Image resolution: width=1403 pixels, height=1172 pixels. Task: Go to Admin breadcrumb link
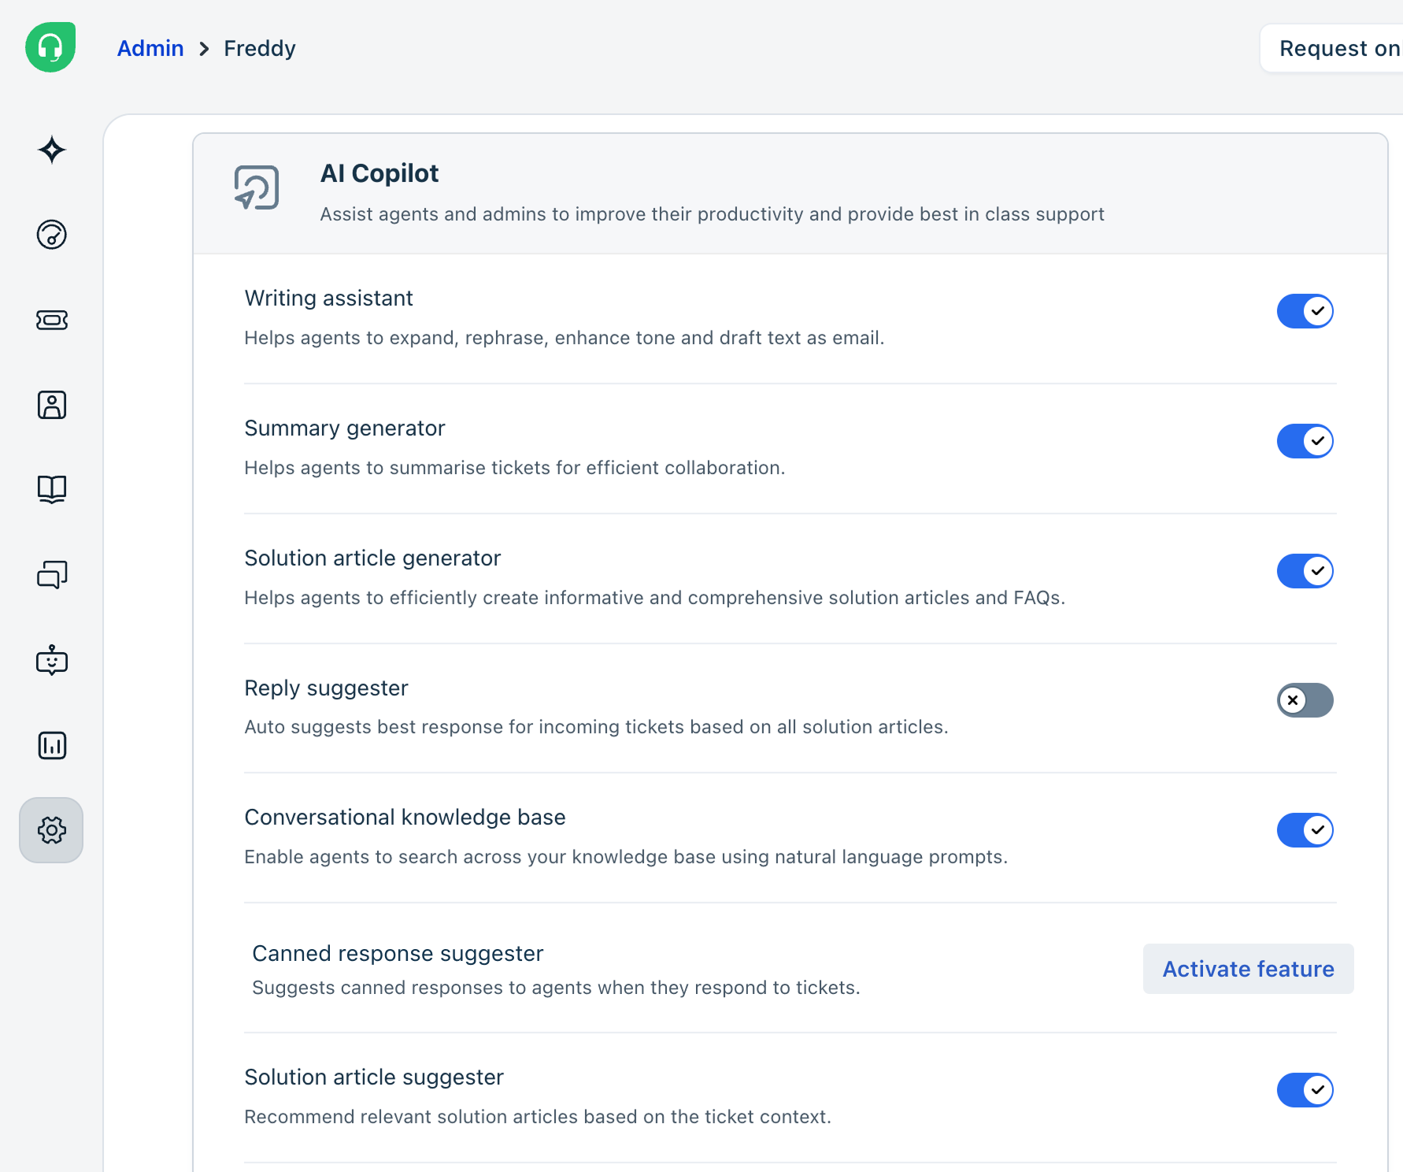(150, 48)
